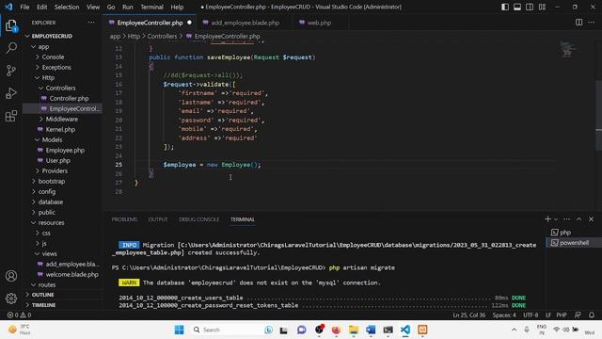Click the errors and warnings status indicator
This screenshot has width=602, height=339.
(19, 315)
